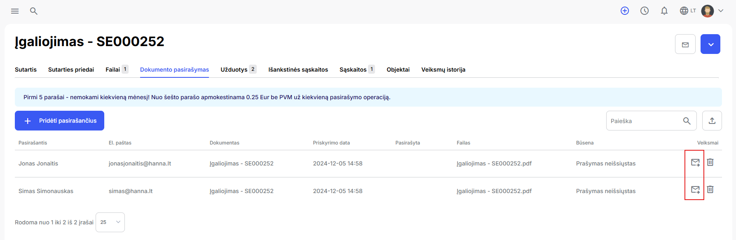The height and width of the screenshot is (240, 736).
Task: Click email simas@hanna.lt
Action: [131, 191]
